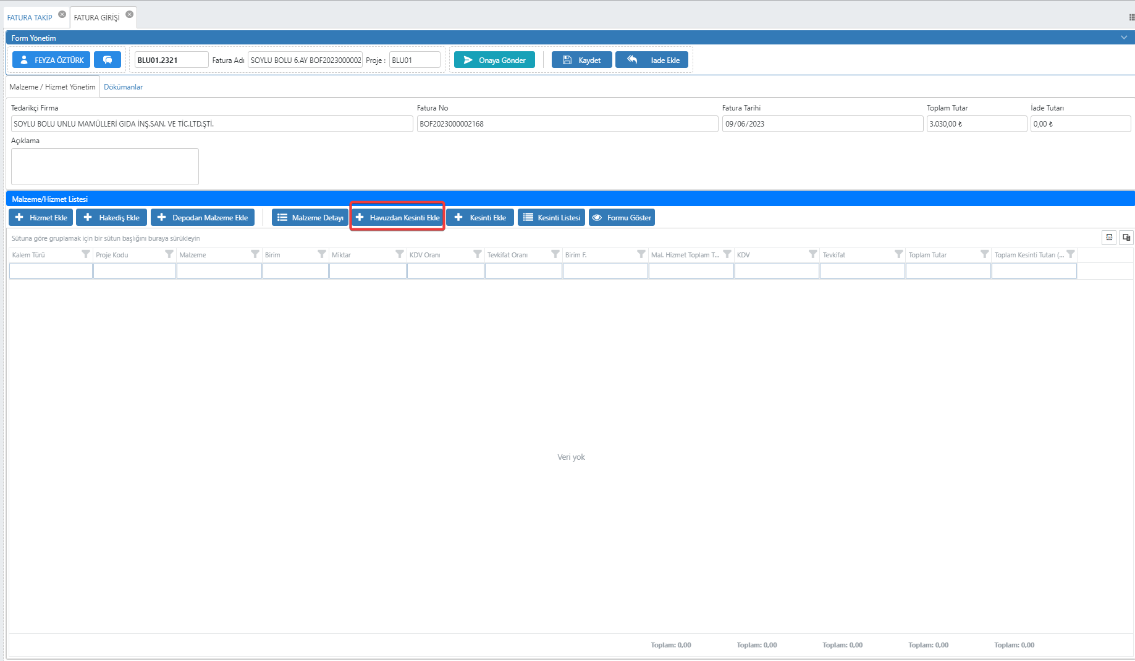Viewport: 1135px width, 661px height.
Task: Show the form with Formu Göster
Action: (x=622, y=217)
